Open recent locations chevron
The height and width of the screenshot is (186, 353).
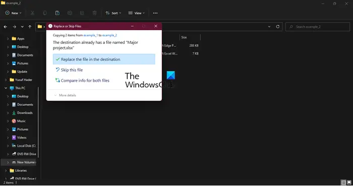pyautogui.click(x=22, y=27)
